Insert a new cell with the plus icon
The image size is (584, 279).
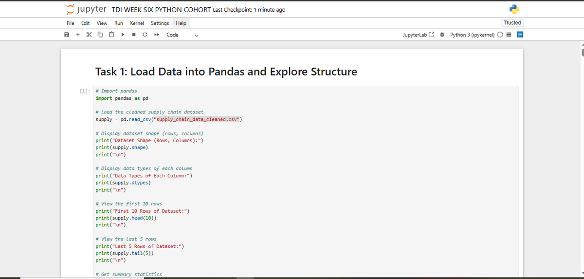78,35
